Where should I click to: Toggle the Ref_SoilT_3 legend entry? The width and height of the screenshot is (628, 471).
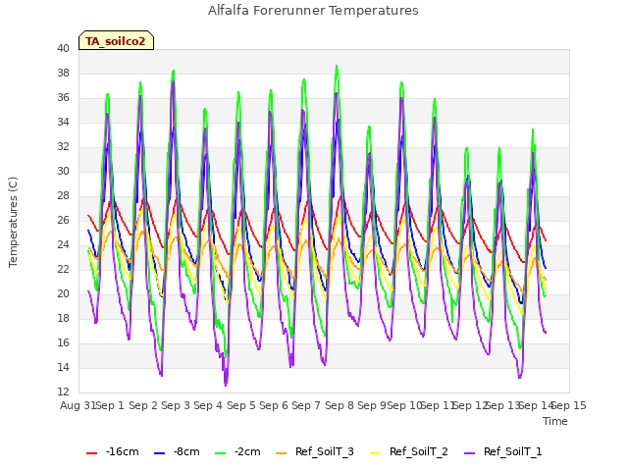pos(315,451)
